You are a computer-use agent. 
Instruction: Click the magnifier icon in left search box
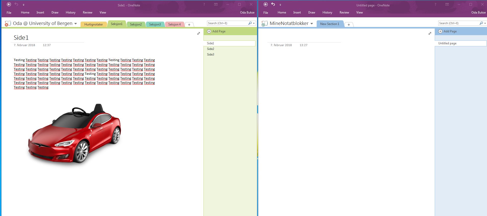click(x=250, y=23)
